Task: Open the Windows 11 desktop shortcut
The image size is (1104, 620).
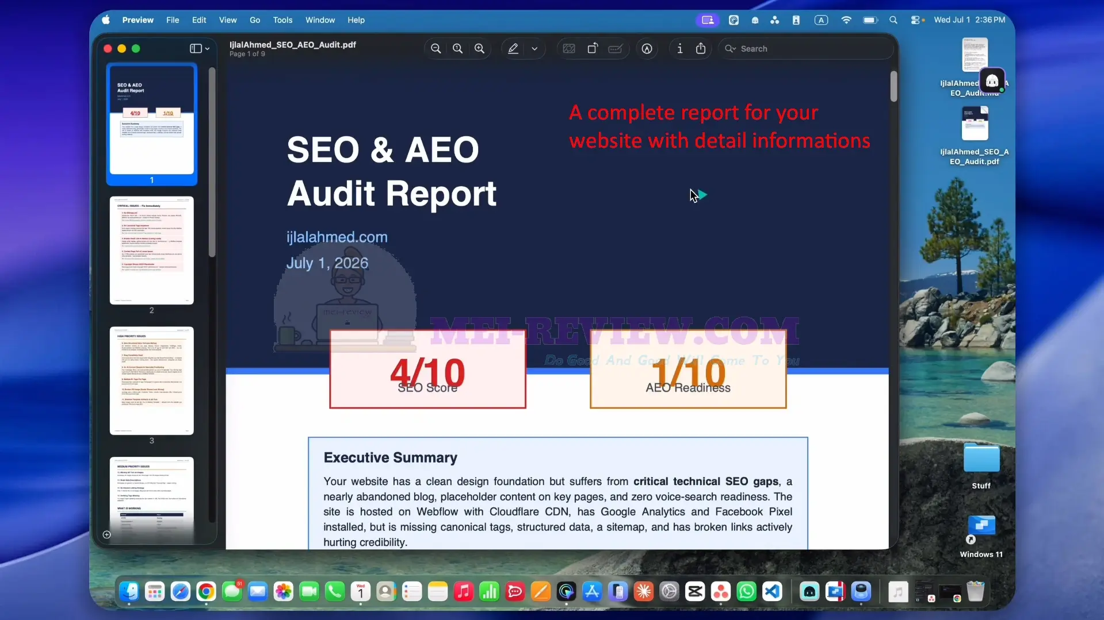Action: click(981, 536)
